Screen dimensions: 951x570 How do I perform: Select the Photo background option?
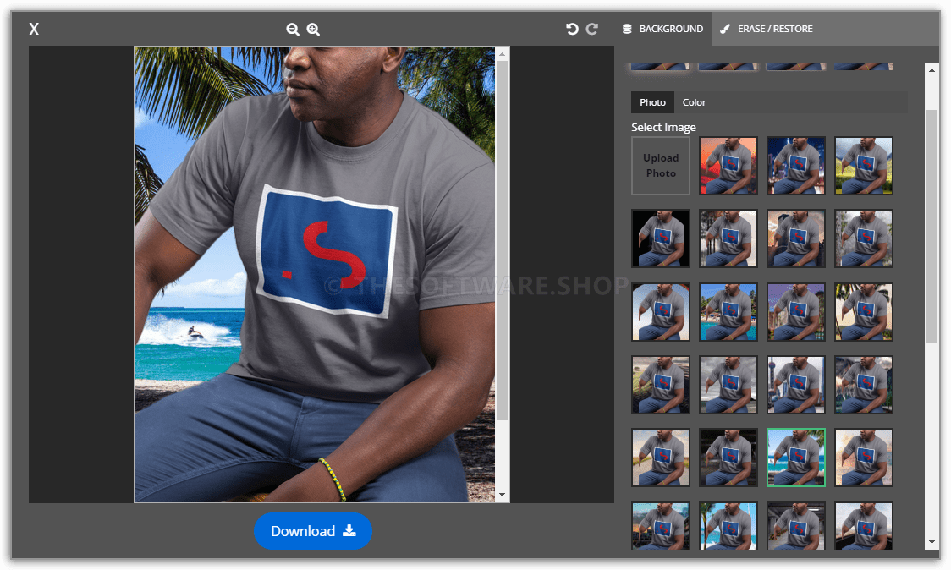point(652,102)
